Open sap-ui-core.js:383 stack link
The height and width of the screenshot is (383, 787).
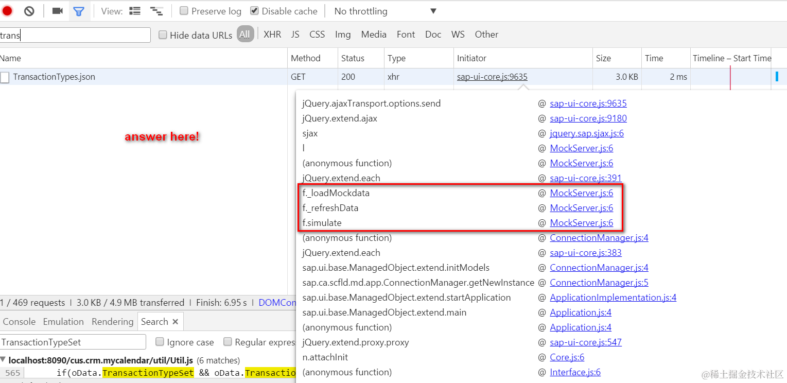click(x=586, y=253)
